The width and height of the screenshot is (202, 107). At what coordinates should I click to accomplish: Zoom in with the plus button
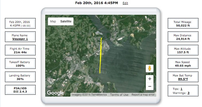tap(150, 79)
